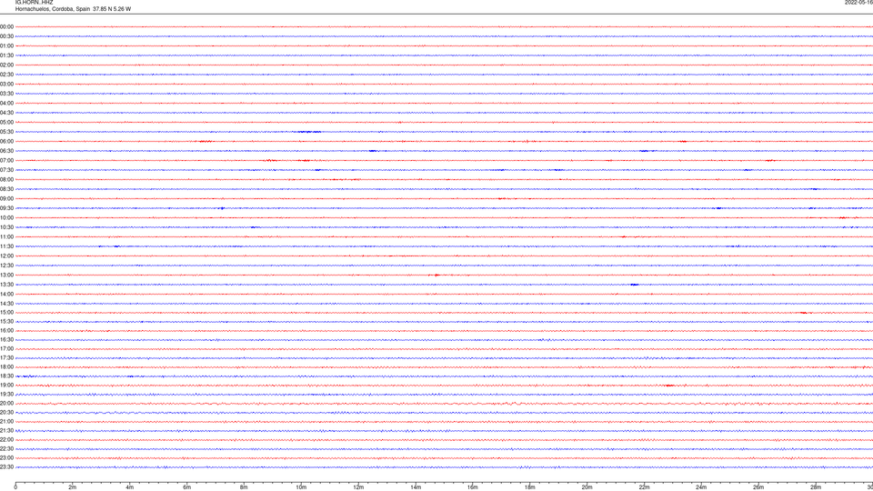
Task: Select the 20:00 trace time label
Action: point(6,404)
